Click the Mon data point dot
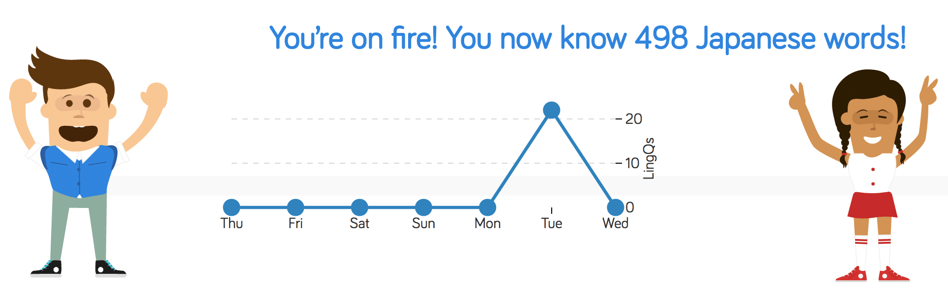The width and height of the screenshot is (948, 292). coord(487,207)
